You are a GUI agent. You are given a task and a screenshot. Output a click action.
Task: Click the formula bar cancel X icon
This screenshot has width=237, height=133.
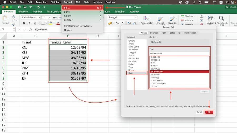(19, 30)
